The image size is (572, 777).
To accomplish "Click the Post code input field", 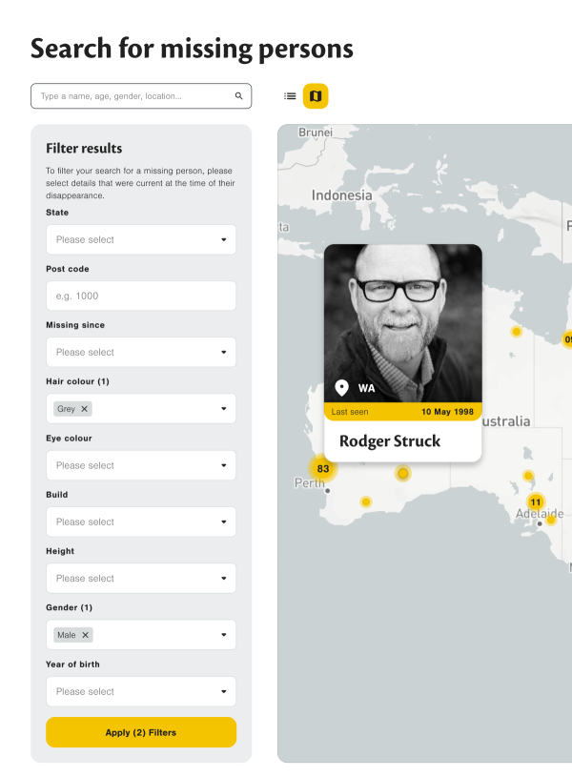I will [141, 296].
